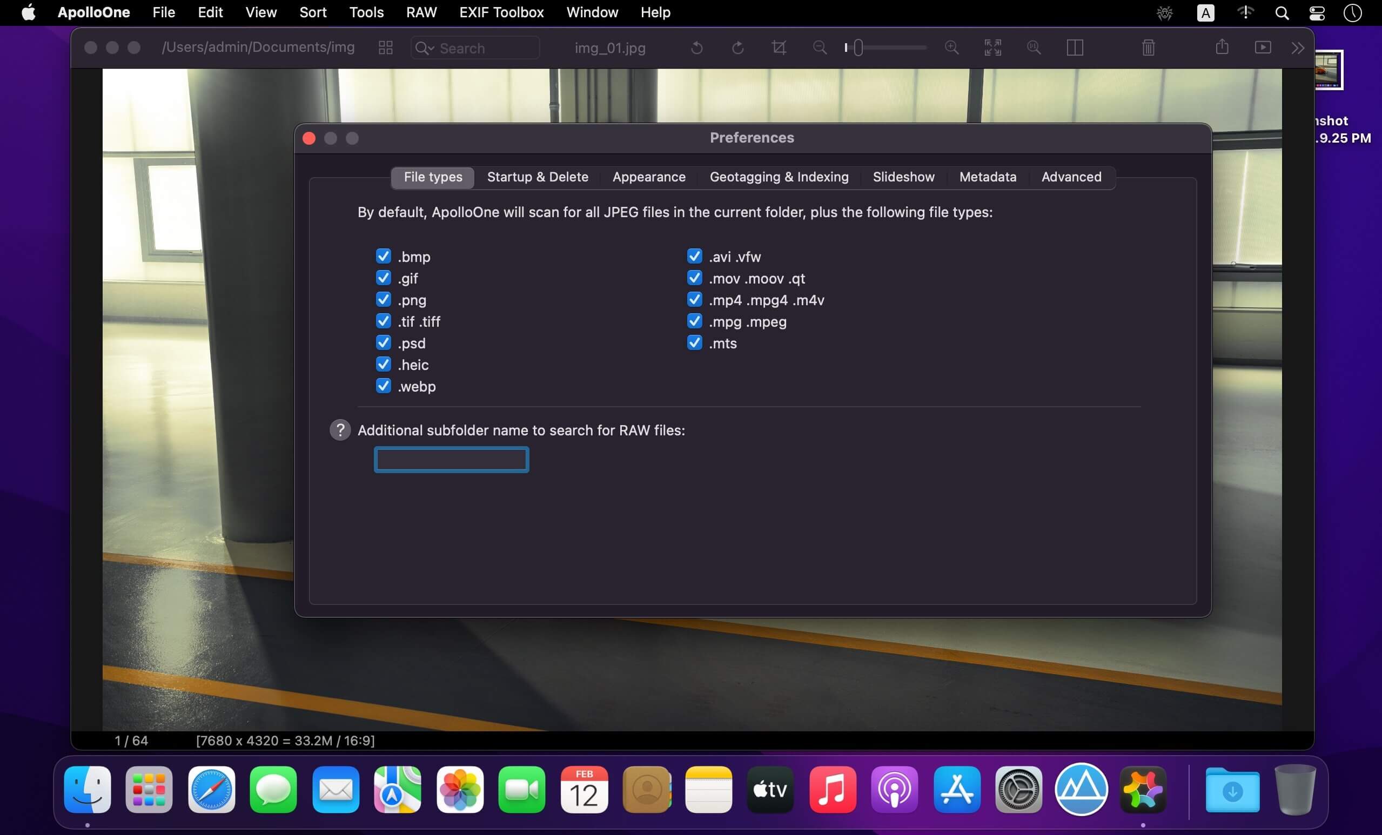Open App Store from the Dock

957,790
